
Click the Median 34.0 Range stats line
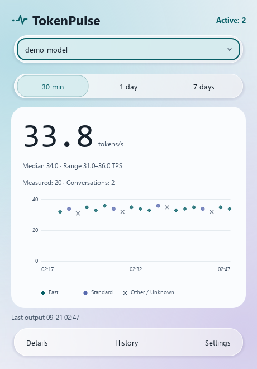pos(73,166)
